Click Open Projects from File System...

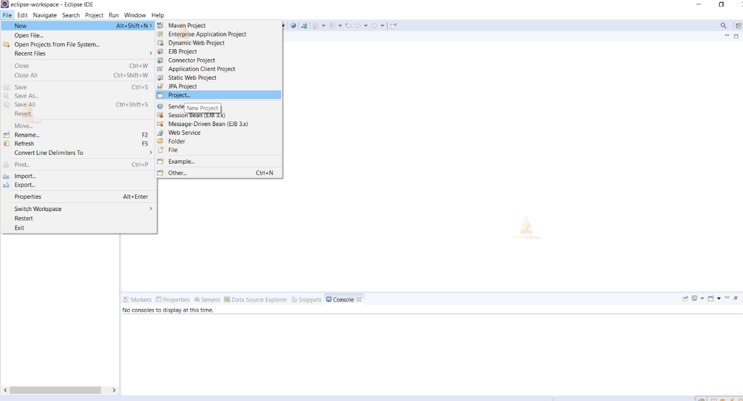[x=78, y=45]
